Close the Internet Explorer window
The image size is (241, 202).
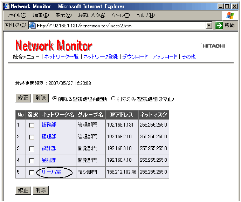click(x=235, y=6)
